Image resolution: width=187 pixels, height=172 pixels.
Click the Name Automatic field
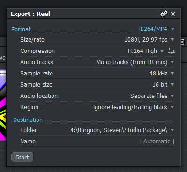tap(157, 142)
